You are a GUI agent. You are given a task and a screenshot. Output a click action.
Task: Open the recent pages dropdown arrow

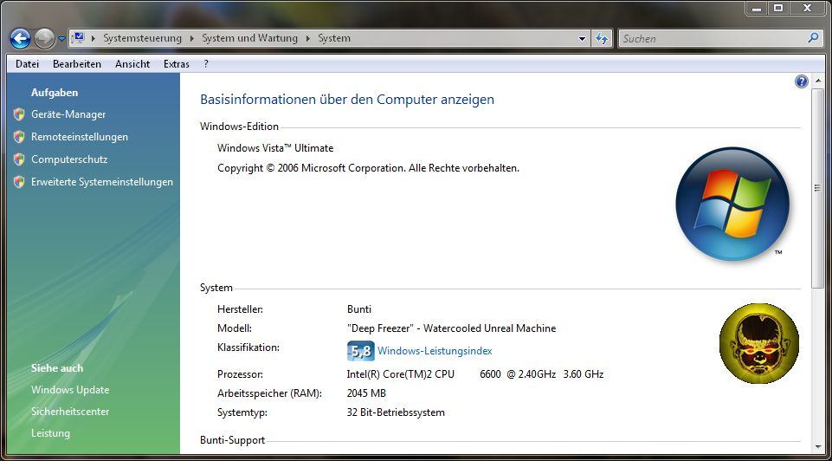61,39
